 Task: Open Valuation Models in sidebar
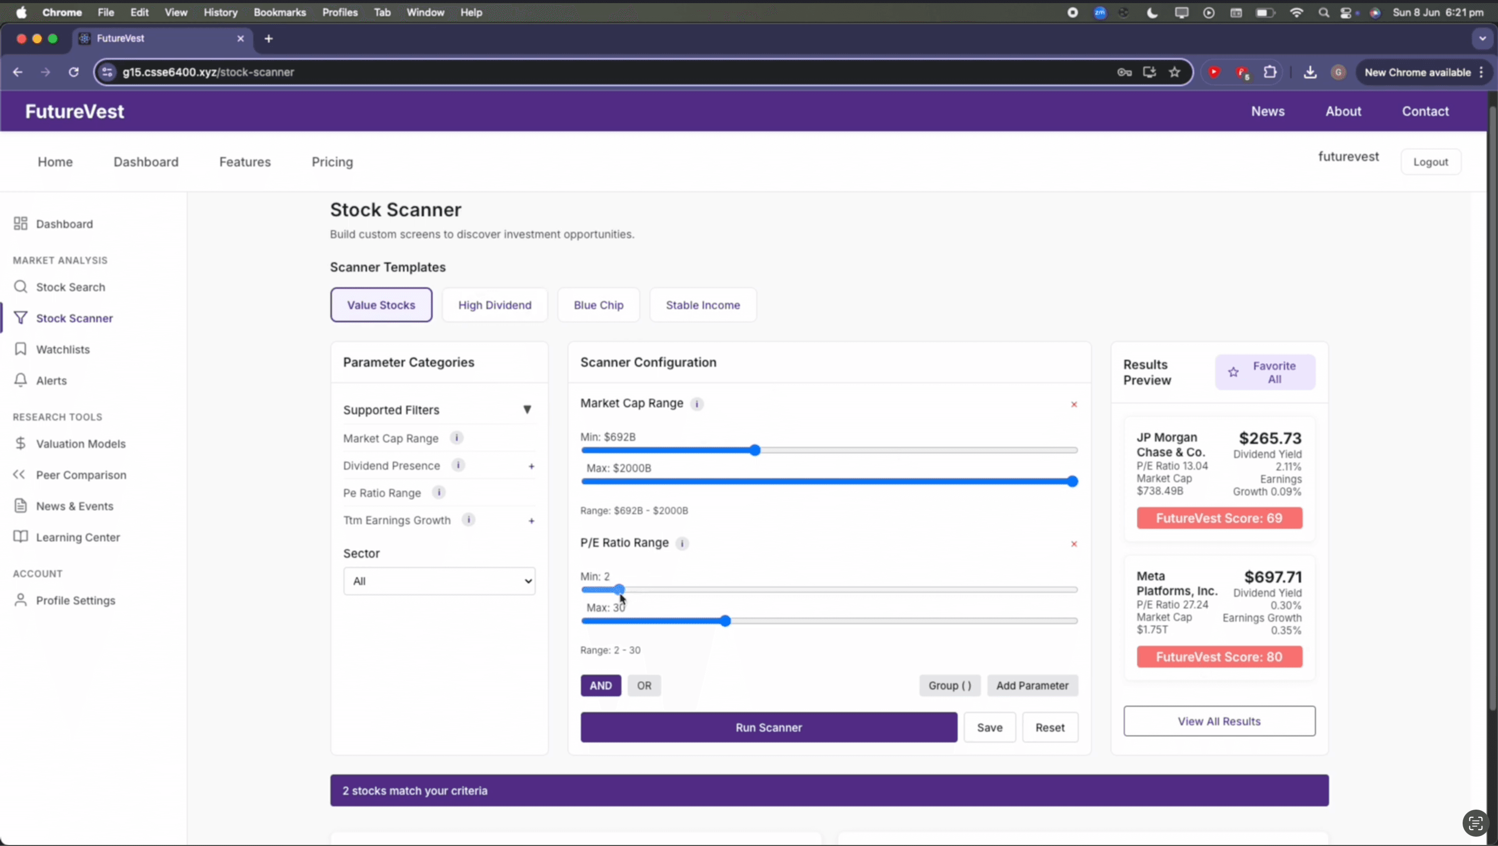click(70, 444)
